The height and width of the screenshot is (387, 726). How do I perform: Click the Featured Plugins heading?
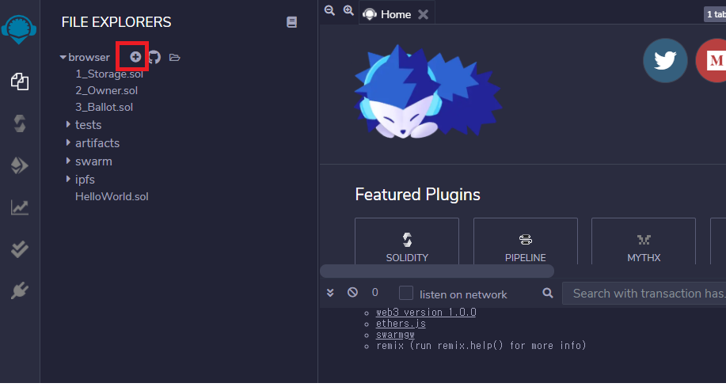tap(418, 195)
